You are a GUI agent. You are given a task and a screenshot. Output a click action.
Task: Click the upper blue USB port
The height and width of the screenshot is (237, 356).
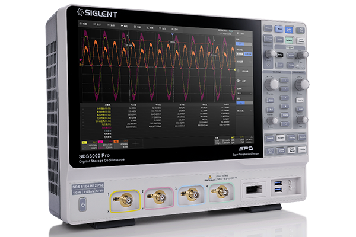point(277,184)
